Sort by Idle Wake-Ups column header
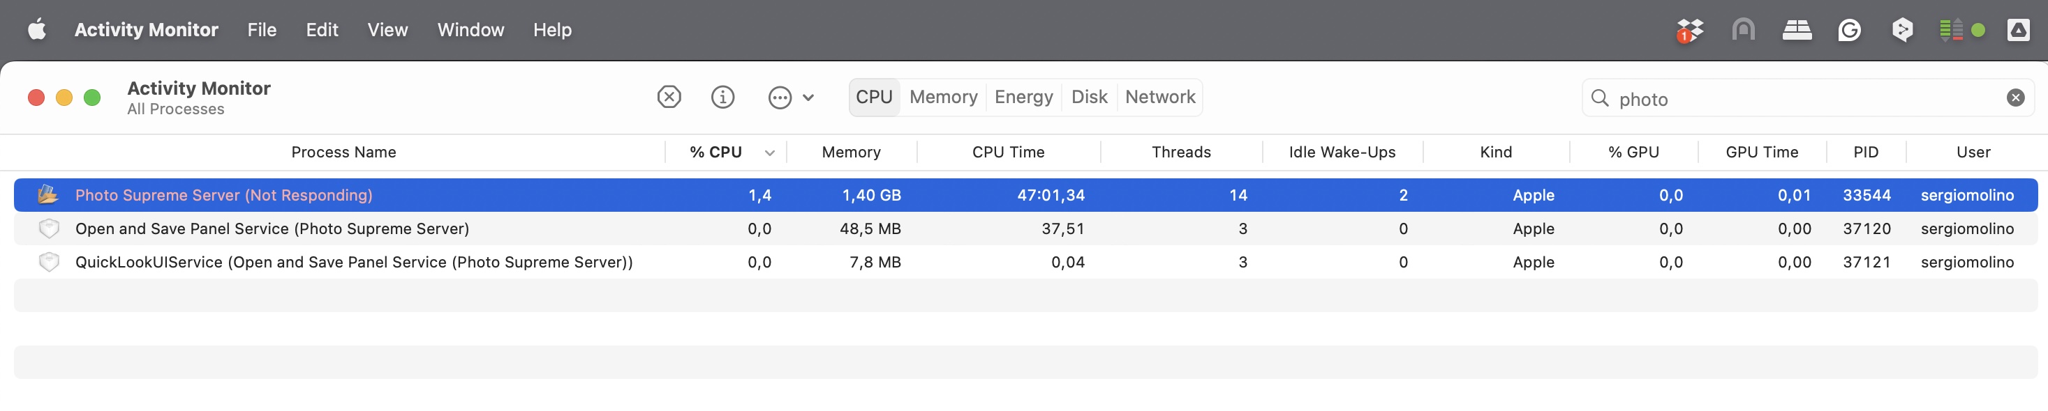 1342,153
